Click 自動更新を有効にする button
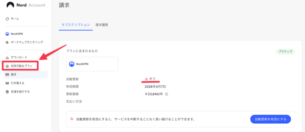 [270, 119]
